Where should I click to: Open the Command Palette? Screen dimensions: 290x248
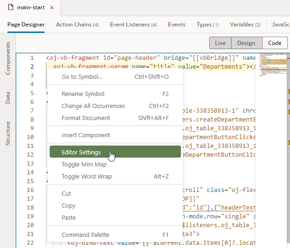coord(115,235)
